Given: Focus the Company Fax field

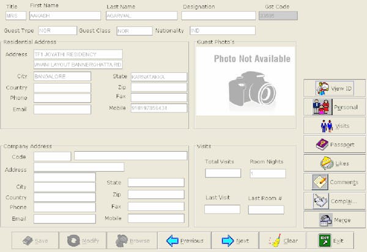Looking at the screenshot, I should [x=156, y=206].
